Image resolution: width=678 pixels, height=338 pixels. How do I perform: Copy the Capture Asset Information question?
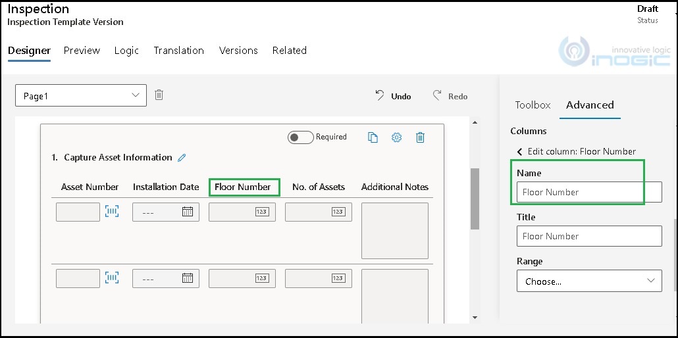(373, 137)
